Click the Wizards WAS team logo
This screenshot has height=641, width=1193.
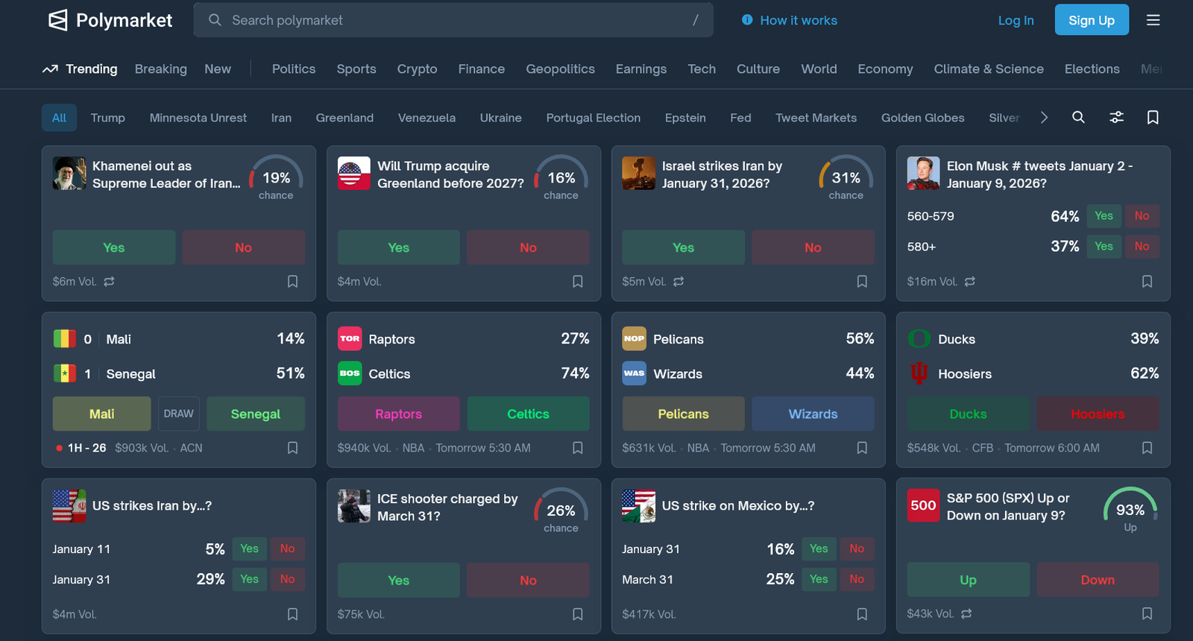pyautogui.click(x=635, y=373)
